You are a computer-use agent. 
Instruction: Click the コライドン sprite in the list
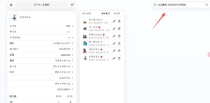[x=85, y=51]
